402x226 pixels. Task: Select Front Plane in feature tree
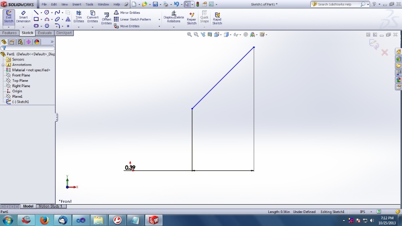21,75
